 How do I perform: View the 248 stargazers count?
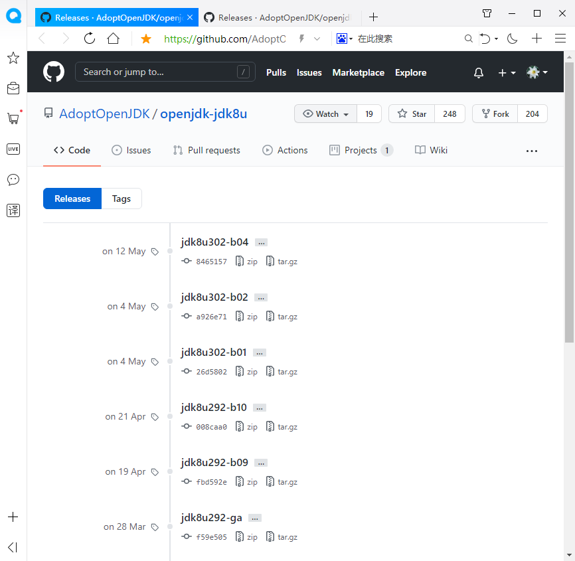[450, 114]
